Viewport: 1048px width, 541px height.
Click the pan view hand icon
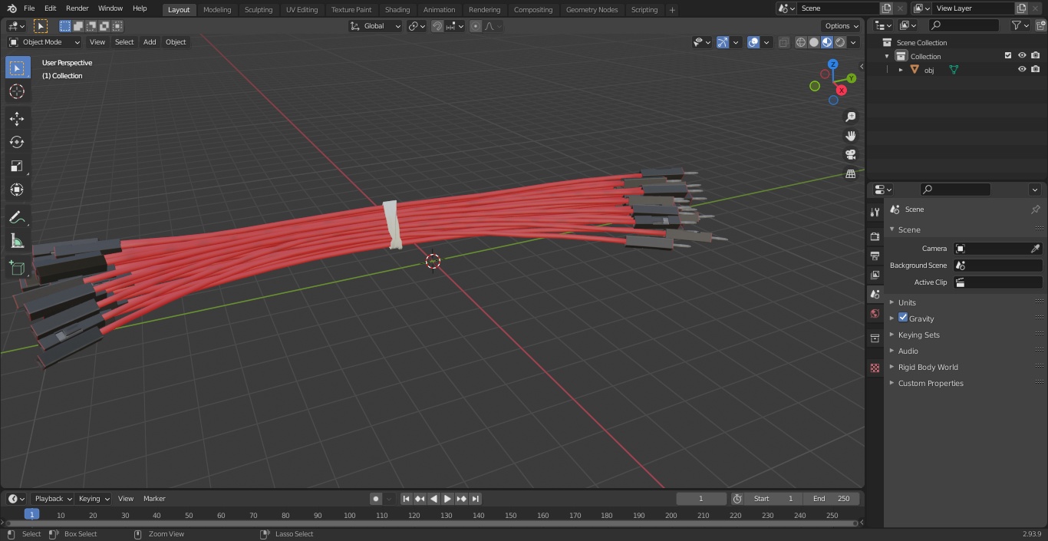click(x=850, y=136)
